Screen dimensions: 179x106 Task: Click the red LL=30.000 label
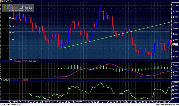[x=24, y=80]
